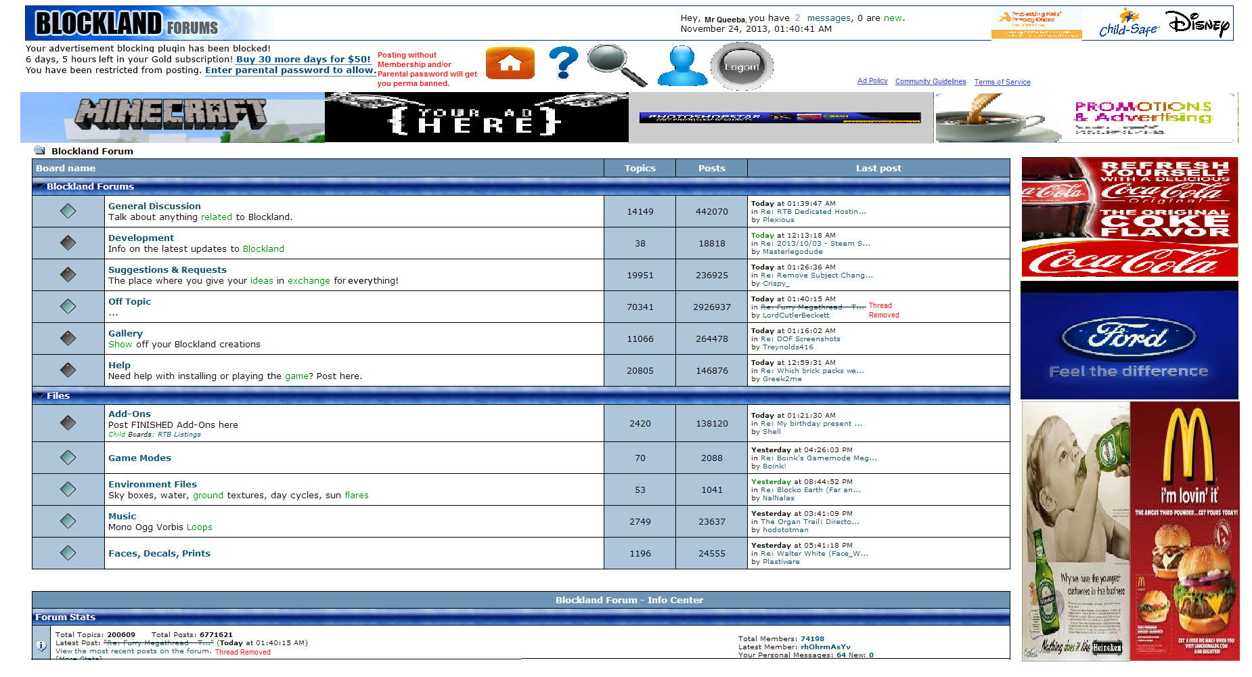Open the Community Guidelines link
The height and width of the screenshot is (677, 1252).
(930, 81)
